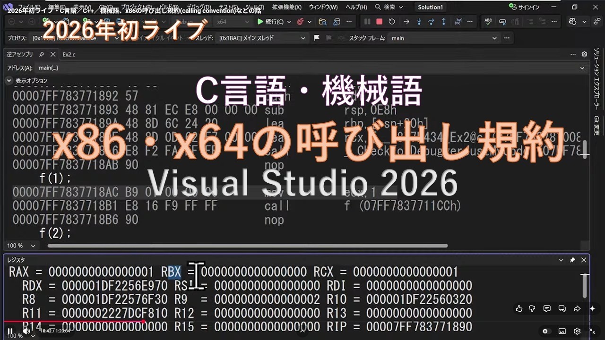Open the Copilot dropdown arrow
605x340 pixels.
(585, 22)
